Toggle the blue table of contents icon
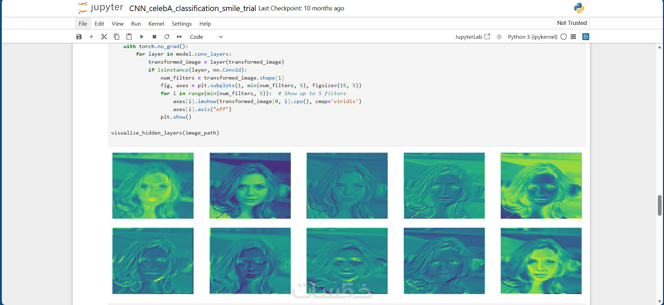 click(586, 37)
